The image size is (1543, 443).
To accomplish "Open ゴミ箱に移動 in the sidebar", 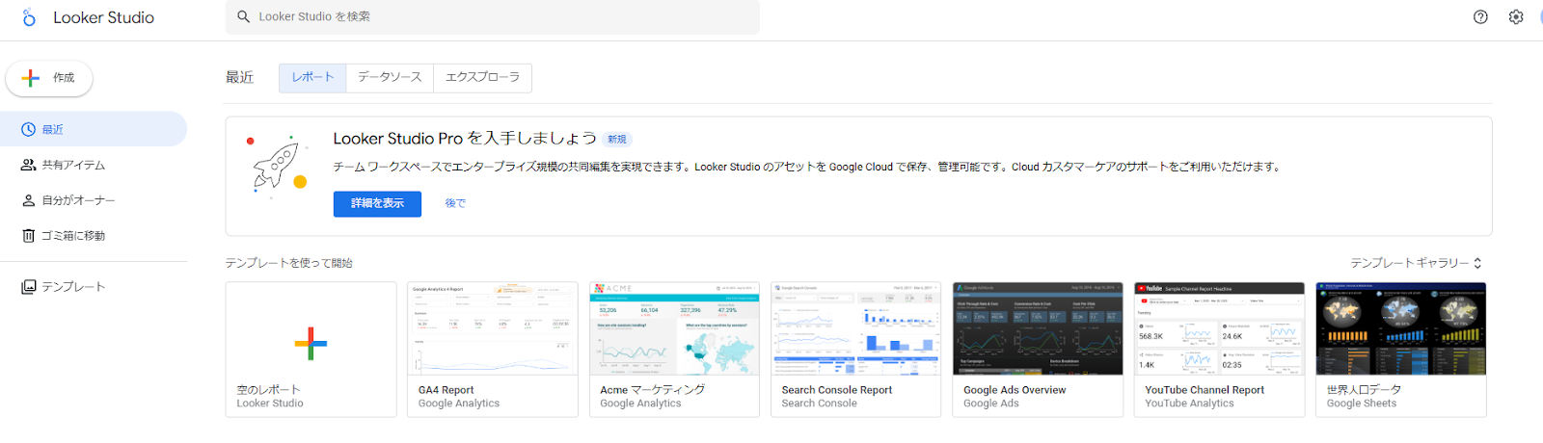I will (94, 236).
